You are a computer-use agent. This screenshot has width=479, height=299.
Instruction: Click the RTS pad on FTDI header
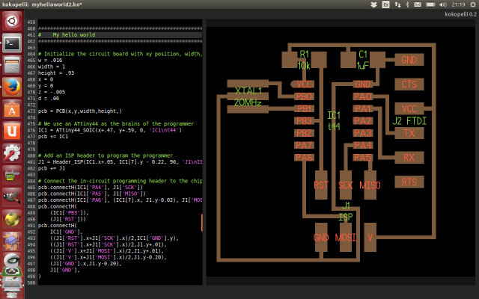pyautogui.click(x=409, y=182)
